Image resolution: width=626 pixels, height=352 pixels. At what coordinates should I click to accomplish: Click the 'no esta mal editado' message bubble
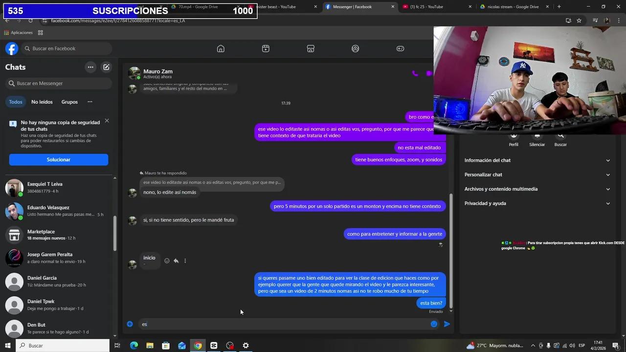tap(419, 148)
